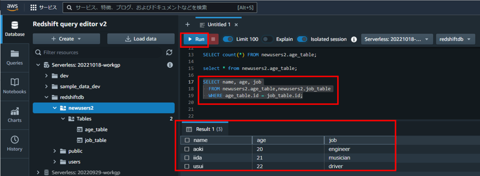Click the age_table table icon
This screenshot has width=480, height=176.
pyautogui.click(x=79, y=129)
